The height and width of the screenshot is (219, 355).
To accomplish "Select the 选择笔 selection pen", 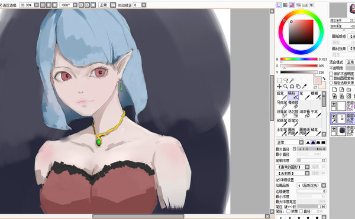I will click(282, 113).
